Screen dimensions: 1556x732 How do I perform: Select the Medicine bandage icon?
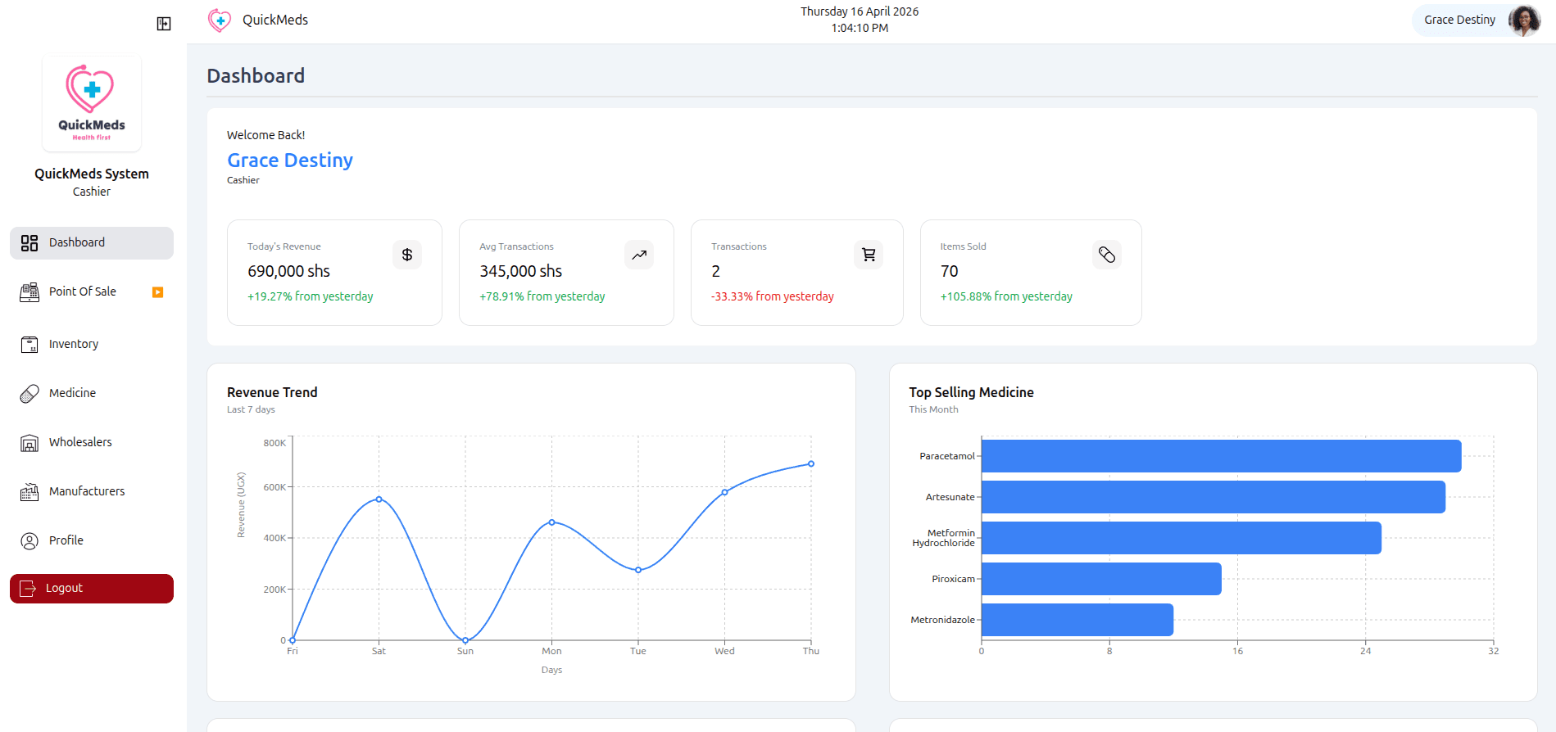pyautogui.click(x=29, y=394)
